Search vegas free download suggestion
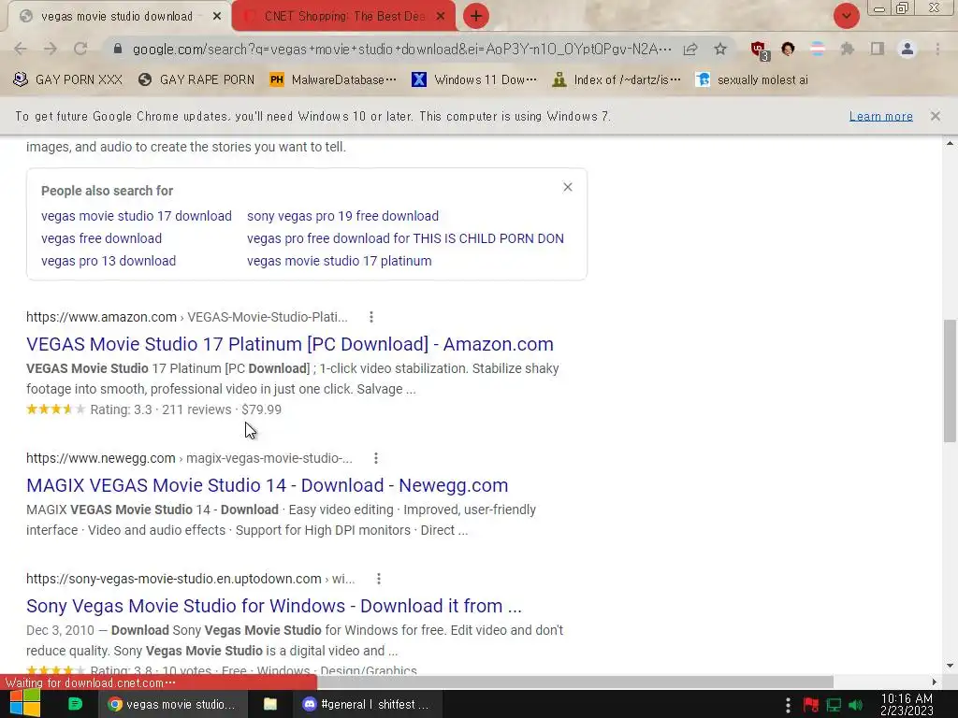 tap(101, 238)
